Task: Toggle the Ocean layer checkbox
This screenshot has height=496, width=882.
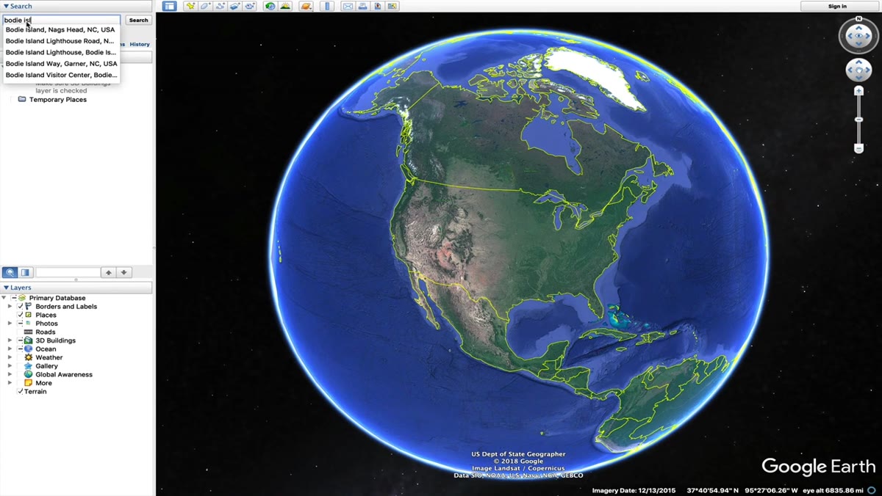Action: [x=21, y=349]
